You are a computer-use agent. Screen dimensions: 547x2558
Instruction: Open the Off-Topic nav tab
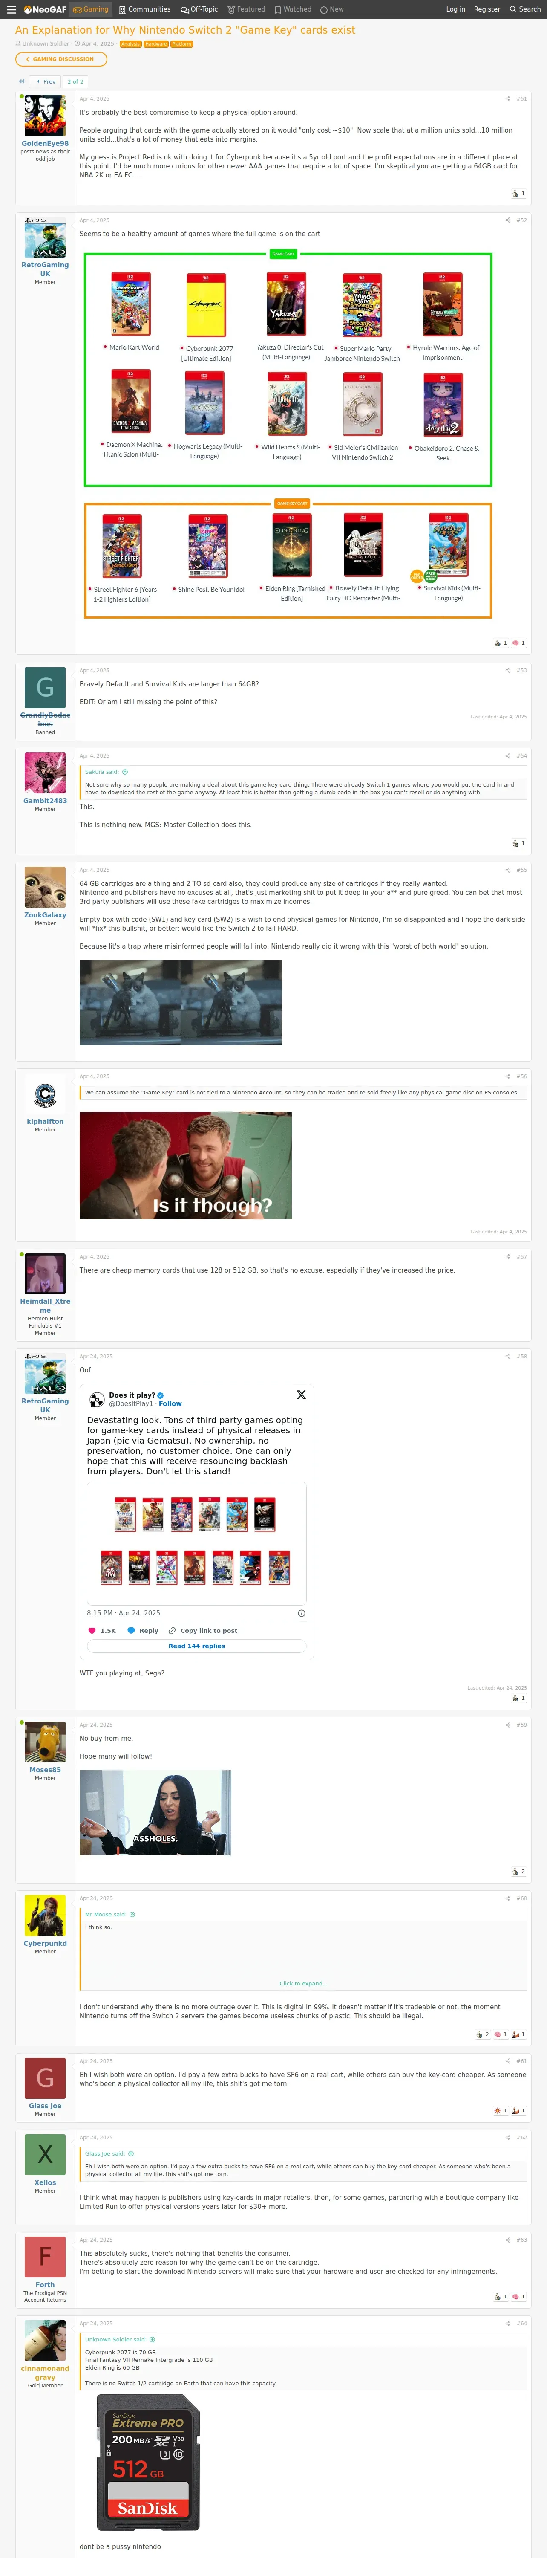point(199,9)
